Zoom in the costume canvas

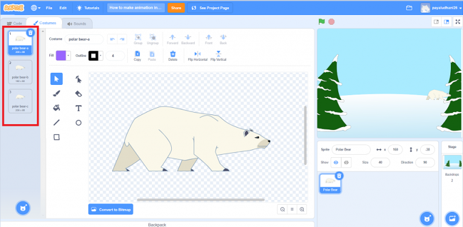[302, 210]
